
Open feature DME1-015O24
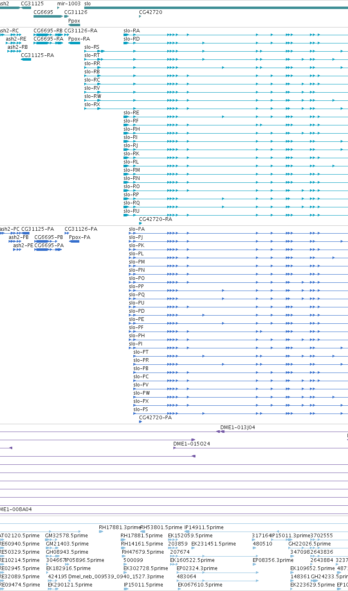(x=192, y=444)
